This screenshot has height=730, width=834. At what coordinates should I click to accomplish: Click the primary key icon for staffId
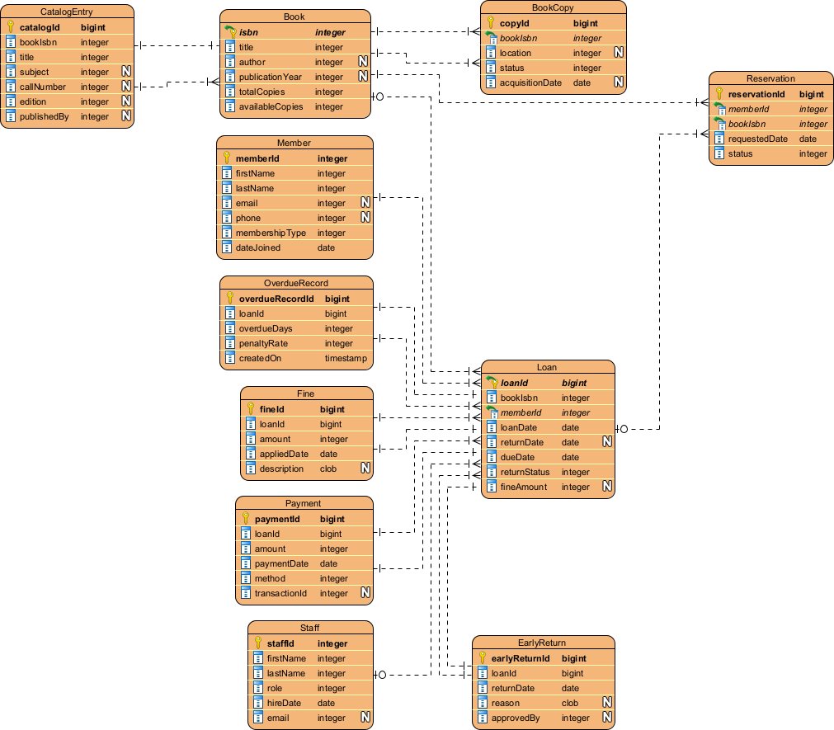(x=257, y=643)
